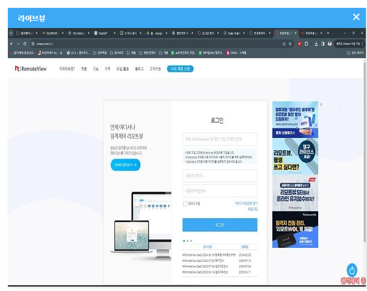
Task: View site information icon beside the URL
Action: (x=33, y=44)
